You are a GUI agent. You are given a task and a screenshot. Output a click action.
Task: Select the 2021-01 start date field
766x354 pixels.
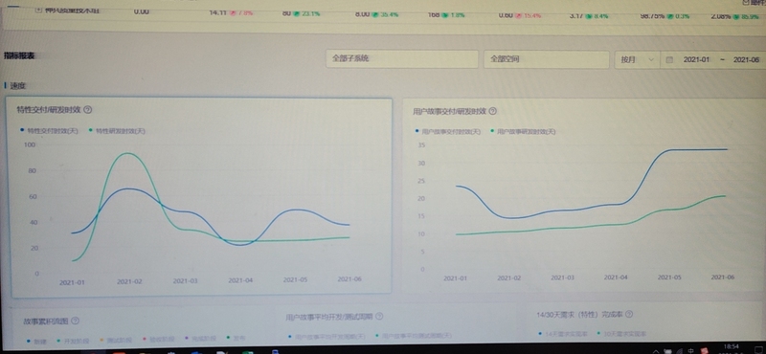[696, 59]
